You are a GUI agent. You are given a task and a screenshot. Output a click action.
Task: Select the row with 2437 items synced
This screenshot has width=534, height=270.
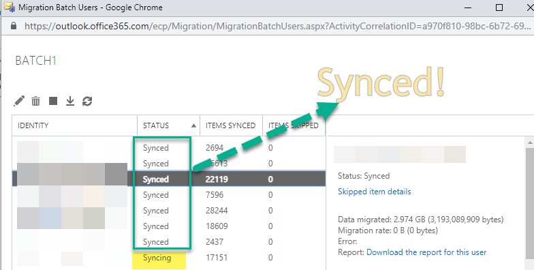169,242
